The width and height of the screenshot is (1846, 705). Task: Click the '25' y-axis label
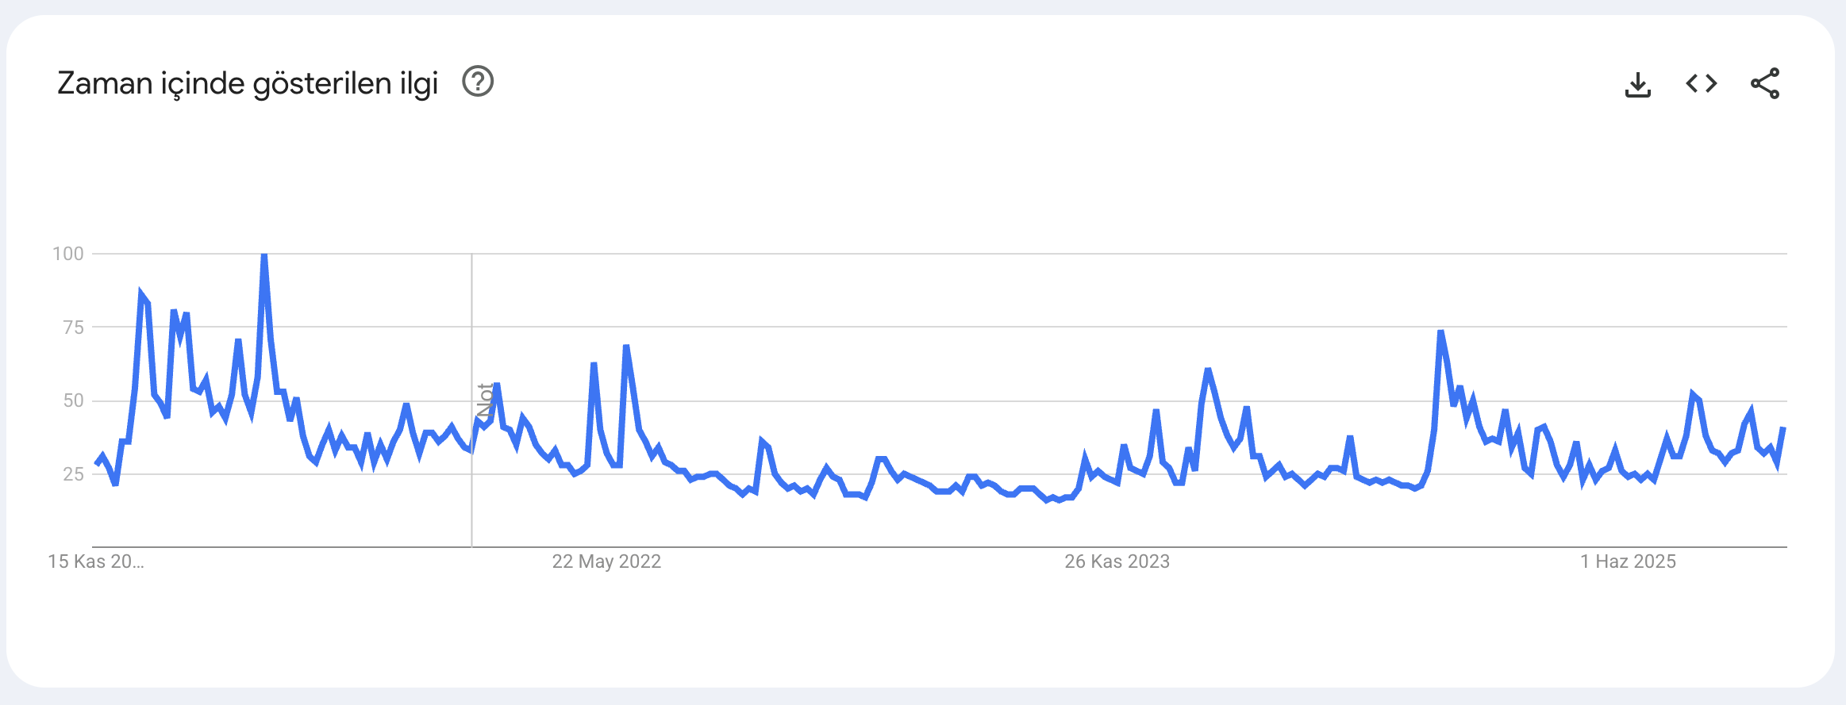point(73,474)
